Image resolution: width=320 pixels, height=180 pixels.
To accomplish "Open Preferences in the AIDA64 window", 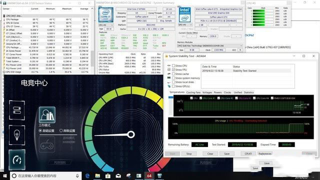I will (265, 153).
